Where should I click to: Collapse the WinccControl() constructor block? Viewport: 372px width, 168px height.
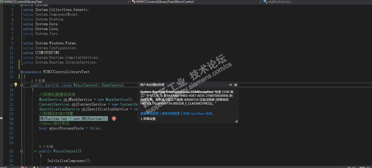pyautogui.click(x=21, y=151)
